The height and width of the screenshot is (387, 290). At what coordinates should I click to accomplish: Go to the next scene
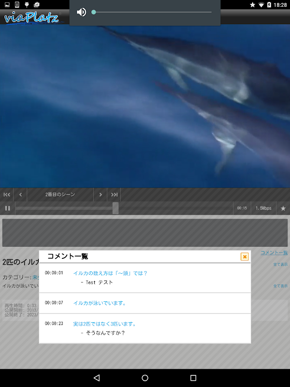point(101,194)
